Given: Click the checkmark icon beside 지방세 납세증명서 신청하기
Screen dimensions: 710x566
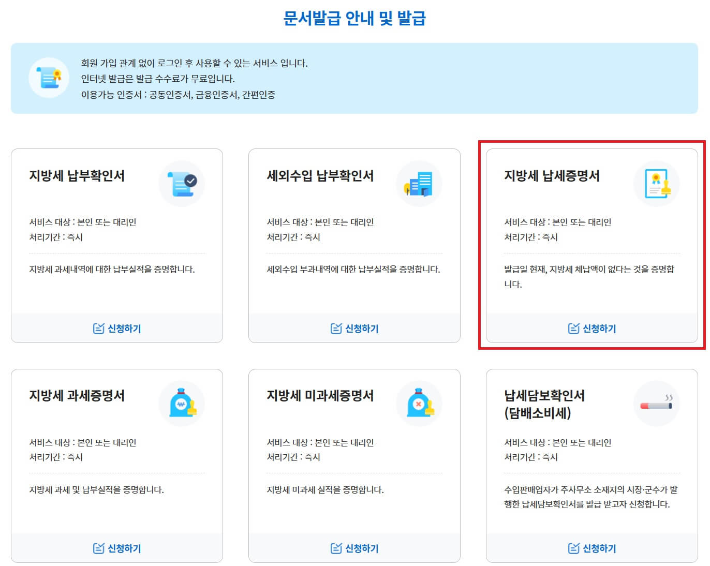Looking at the screenshot, I should coord(573,327).
